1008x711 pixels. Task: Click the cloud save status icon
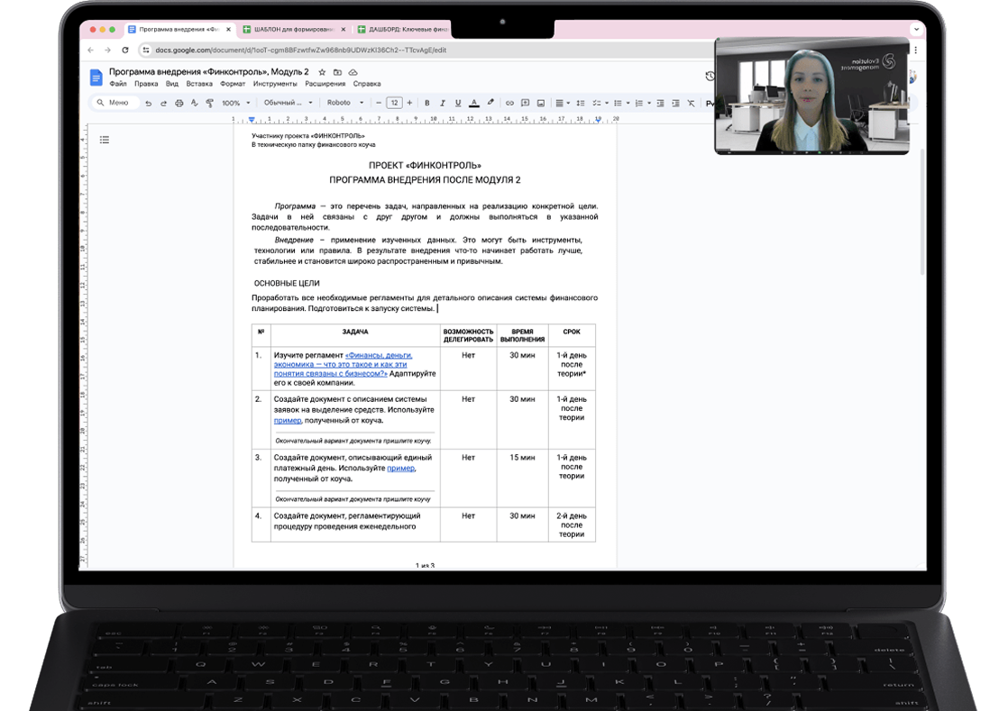click(353, 72)
